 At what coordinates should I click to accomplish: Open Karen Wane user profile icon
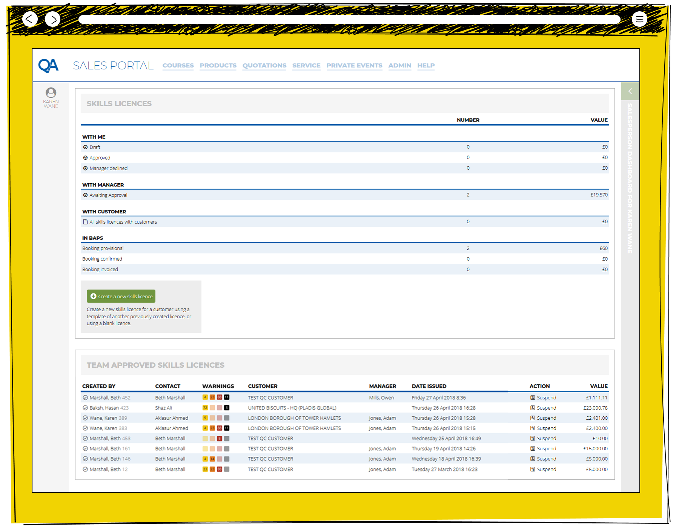coord(51,92)
